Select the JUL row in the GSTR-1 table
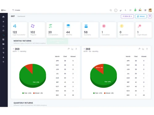The image size is (154, 115). click(65, 74)
